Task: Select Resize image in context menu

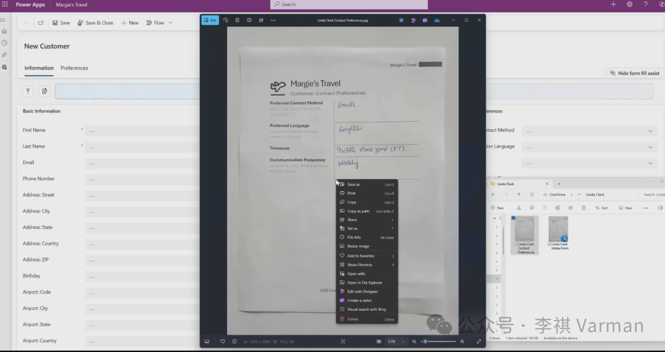Action: point(367,246)
